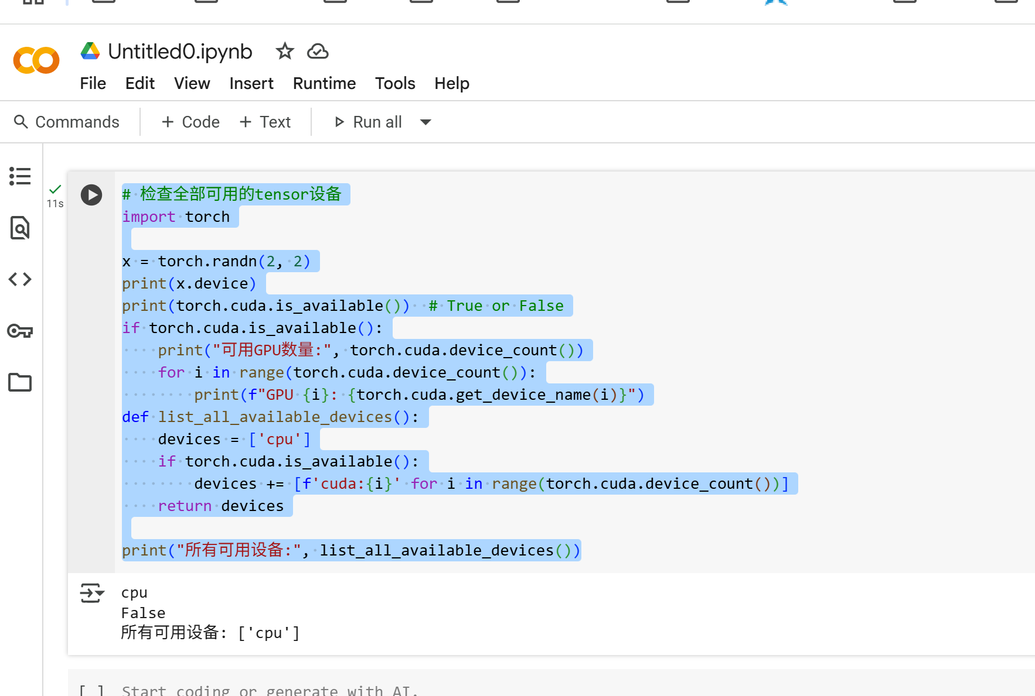This screenshot has width=1035, height=696.
Task: Add a new Code cell
Action: tap(190, 122)
